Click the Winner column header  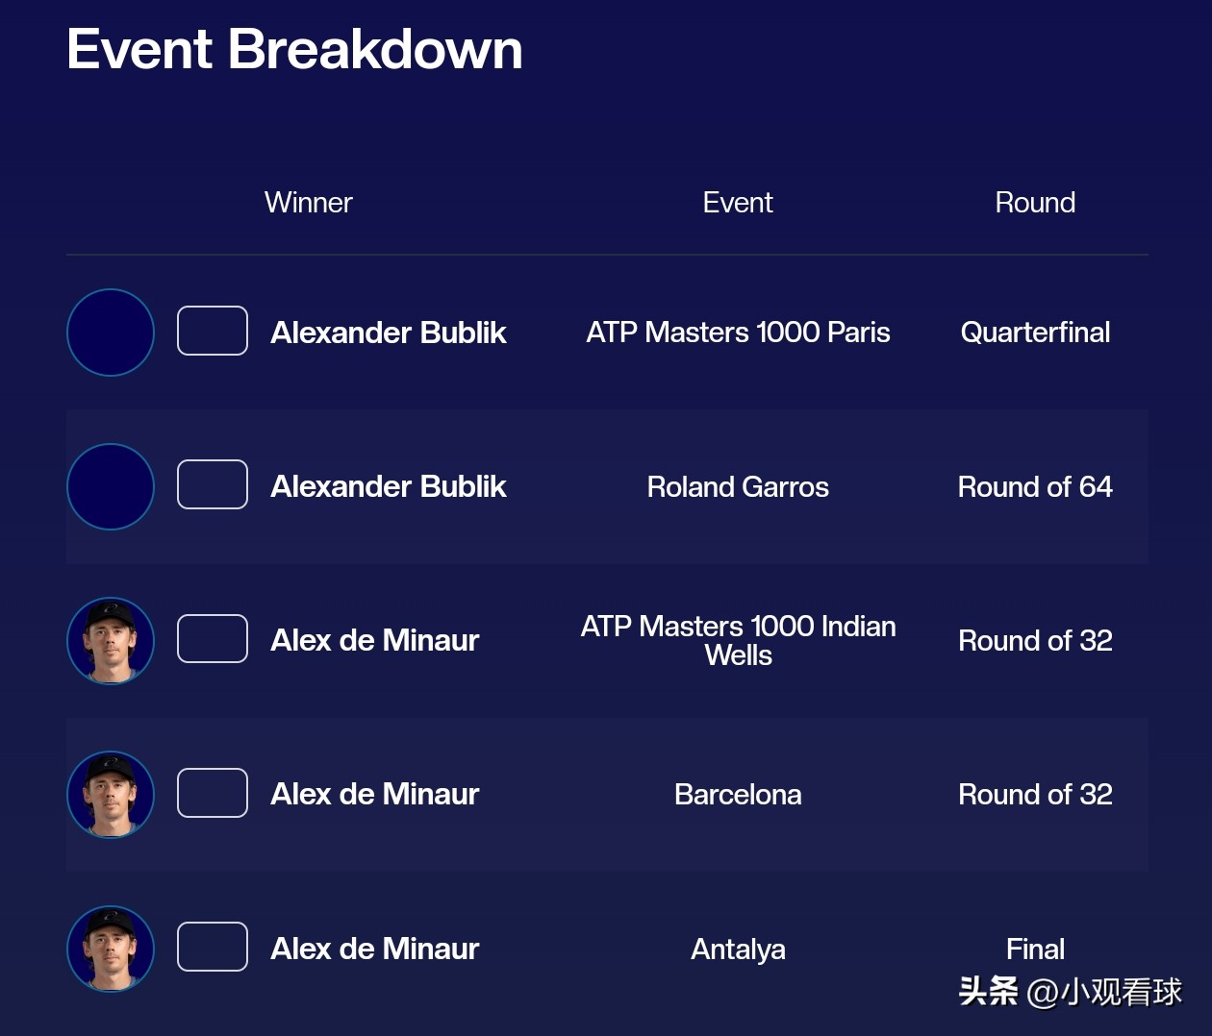pos(308,203)
